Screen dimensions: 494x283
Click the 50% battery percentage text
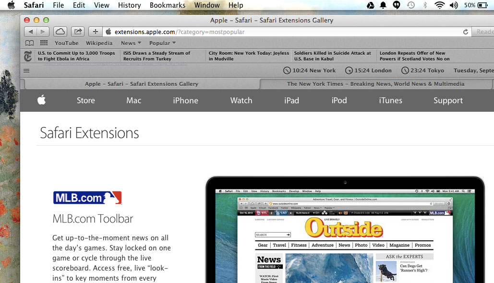[470, 5]
